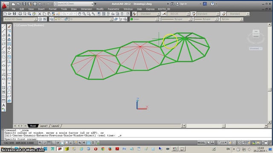Open the ISO-25 dimension style dropdown
The image size is (273, 153).
tap(188, 14)
